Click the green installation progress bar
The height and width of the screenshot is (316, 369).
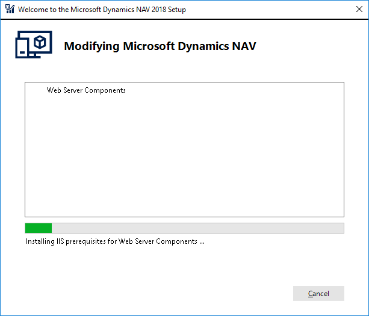coord(184,228)
